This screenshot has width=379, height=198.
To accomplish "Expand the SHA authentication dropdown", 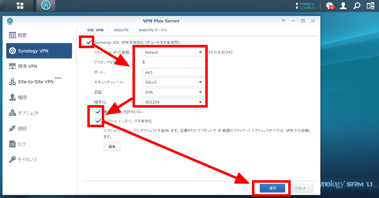I will pos(173,92).
